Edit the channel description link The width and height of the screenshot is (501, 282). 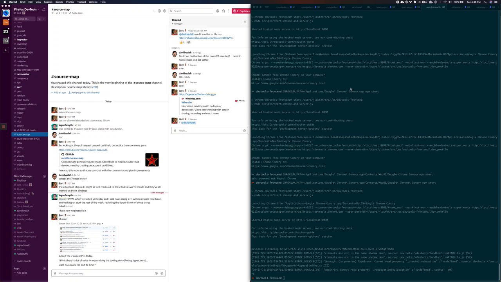click(x=94, y=87)
